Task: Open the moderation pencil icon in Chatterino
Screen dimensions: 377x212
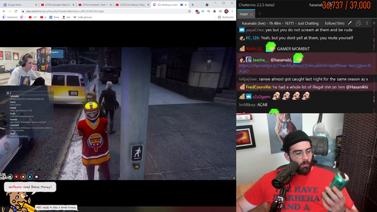Action: pyautogui.click(x=350, y=23)
